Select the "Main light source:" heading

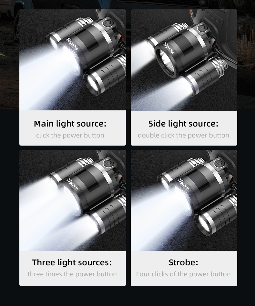click(x=70, y=124)
